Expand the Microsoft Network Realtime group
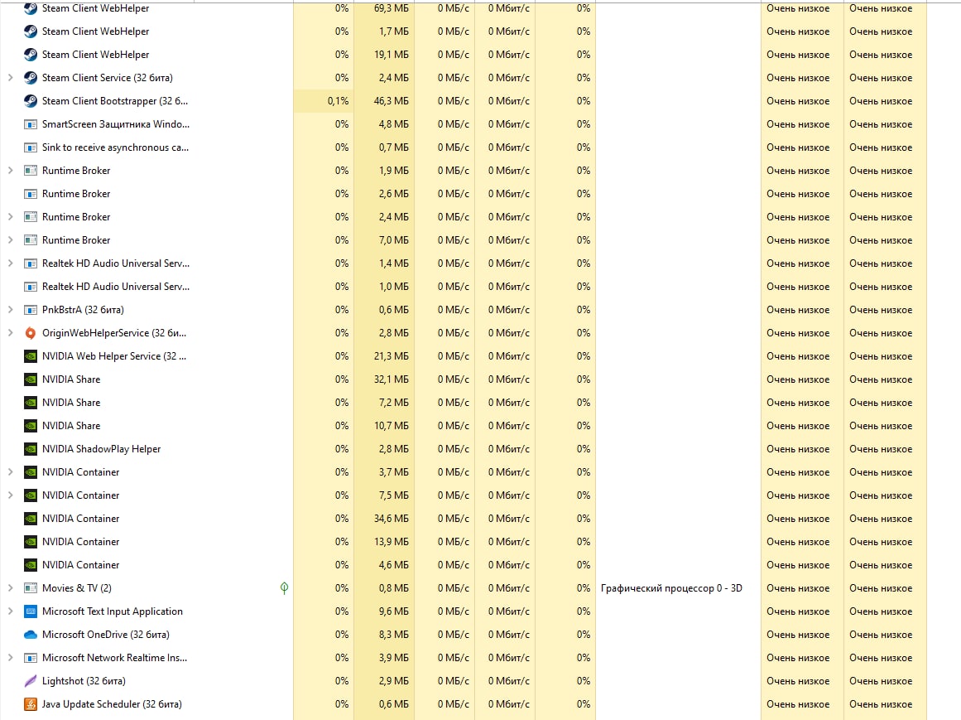961x720 pixels. tap(11, 657)
